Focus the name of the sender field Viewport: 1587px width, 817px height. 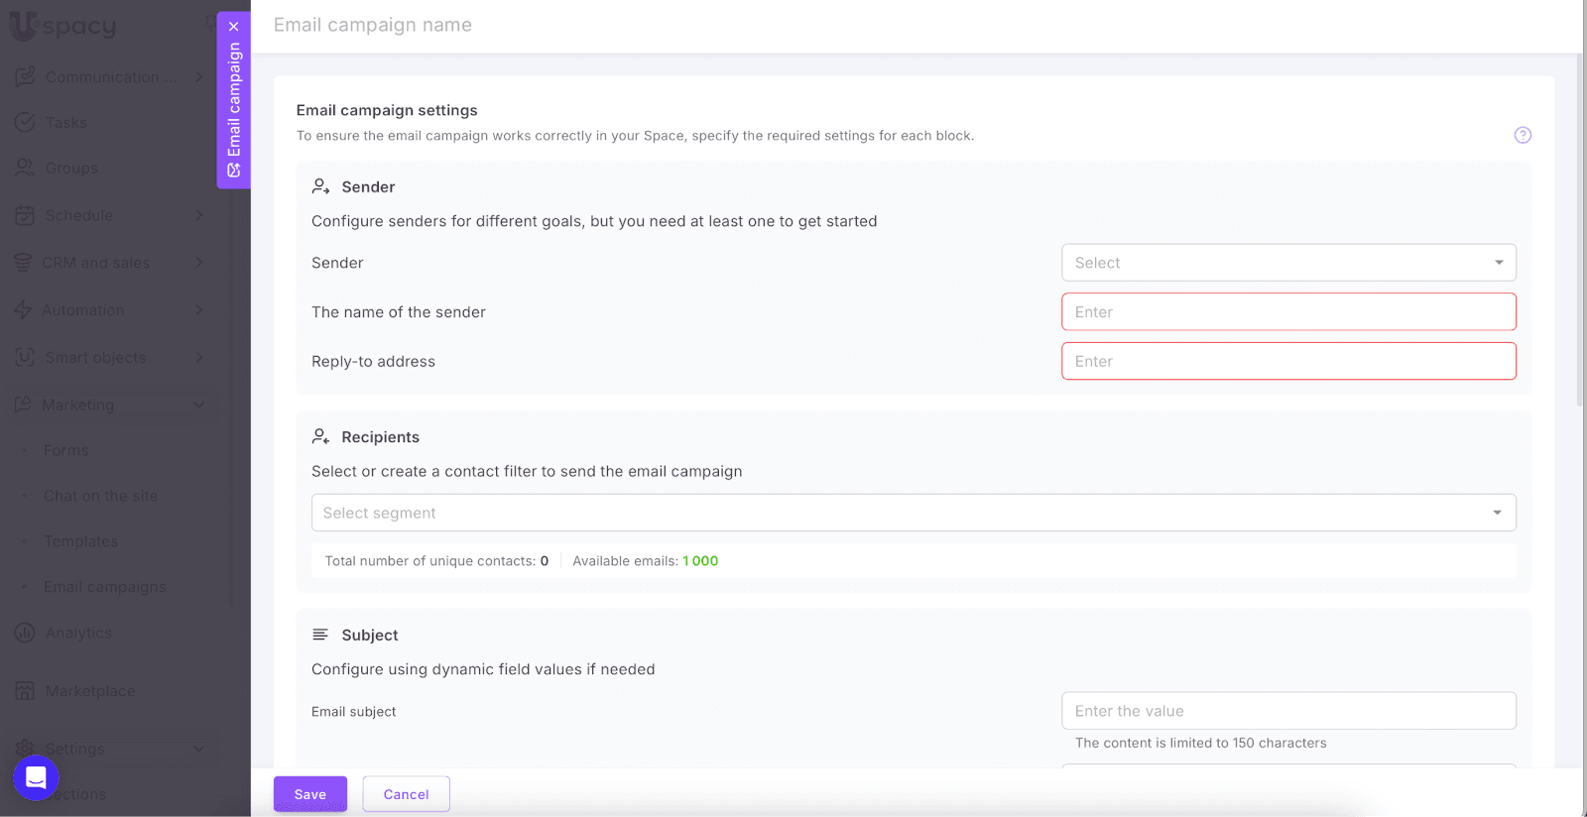pos(1287,312)
